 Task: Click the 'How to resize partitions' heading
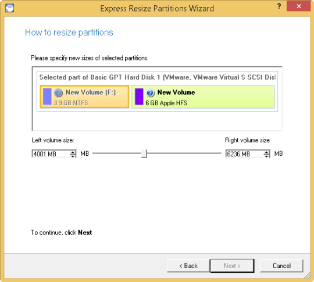(69, 33)
